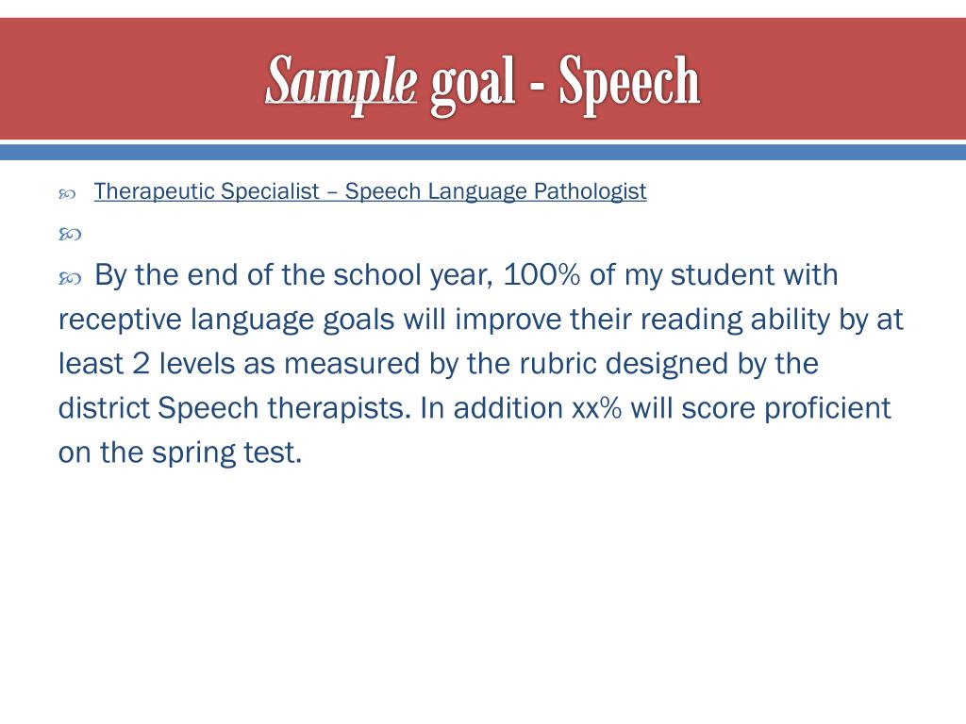Click 'score proficient' in the paragraph

click(x=786, y=409)
